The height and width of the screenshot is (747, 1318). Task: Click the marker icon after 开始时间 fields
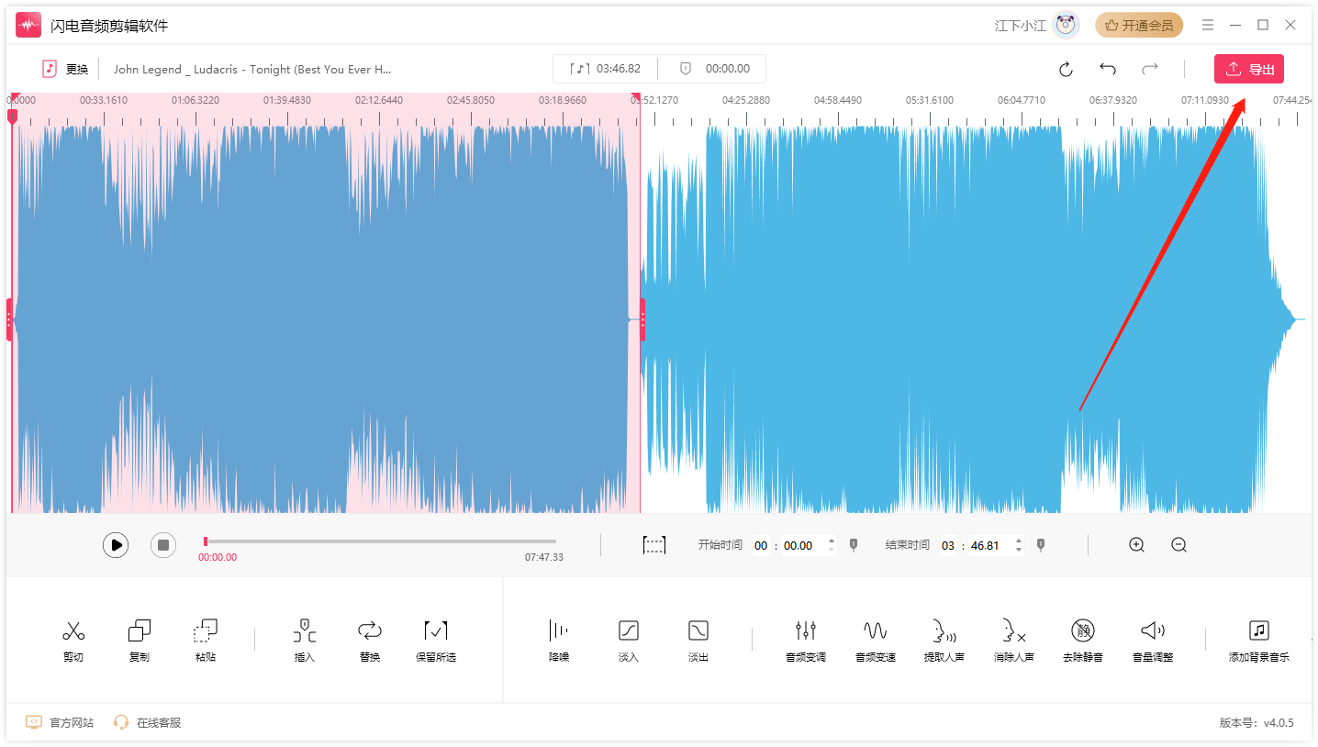854,545
